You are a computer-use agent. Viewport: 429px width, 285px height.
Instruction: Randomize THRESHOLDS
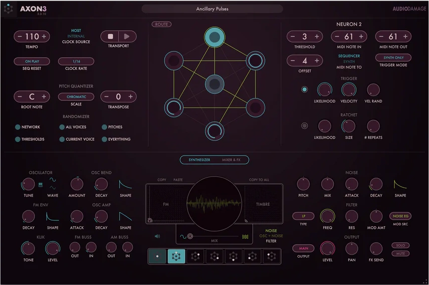point(29,139)
